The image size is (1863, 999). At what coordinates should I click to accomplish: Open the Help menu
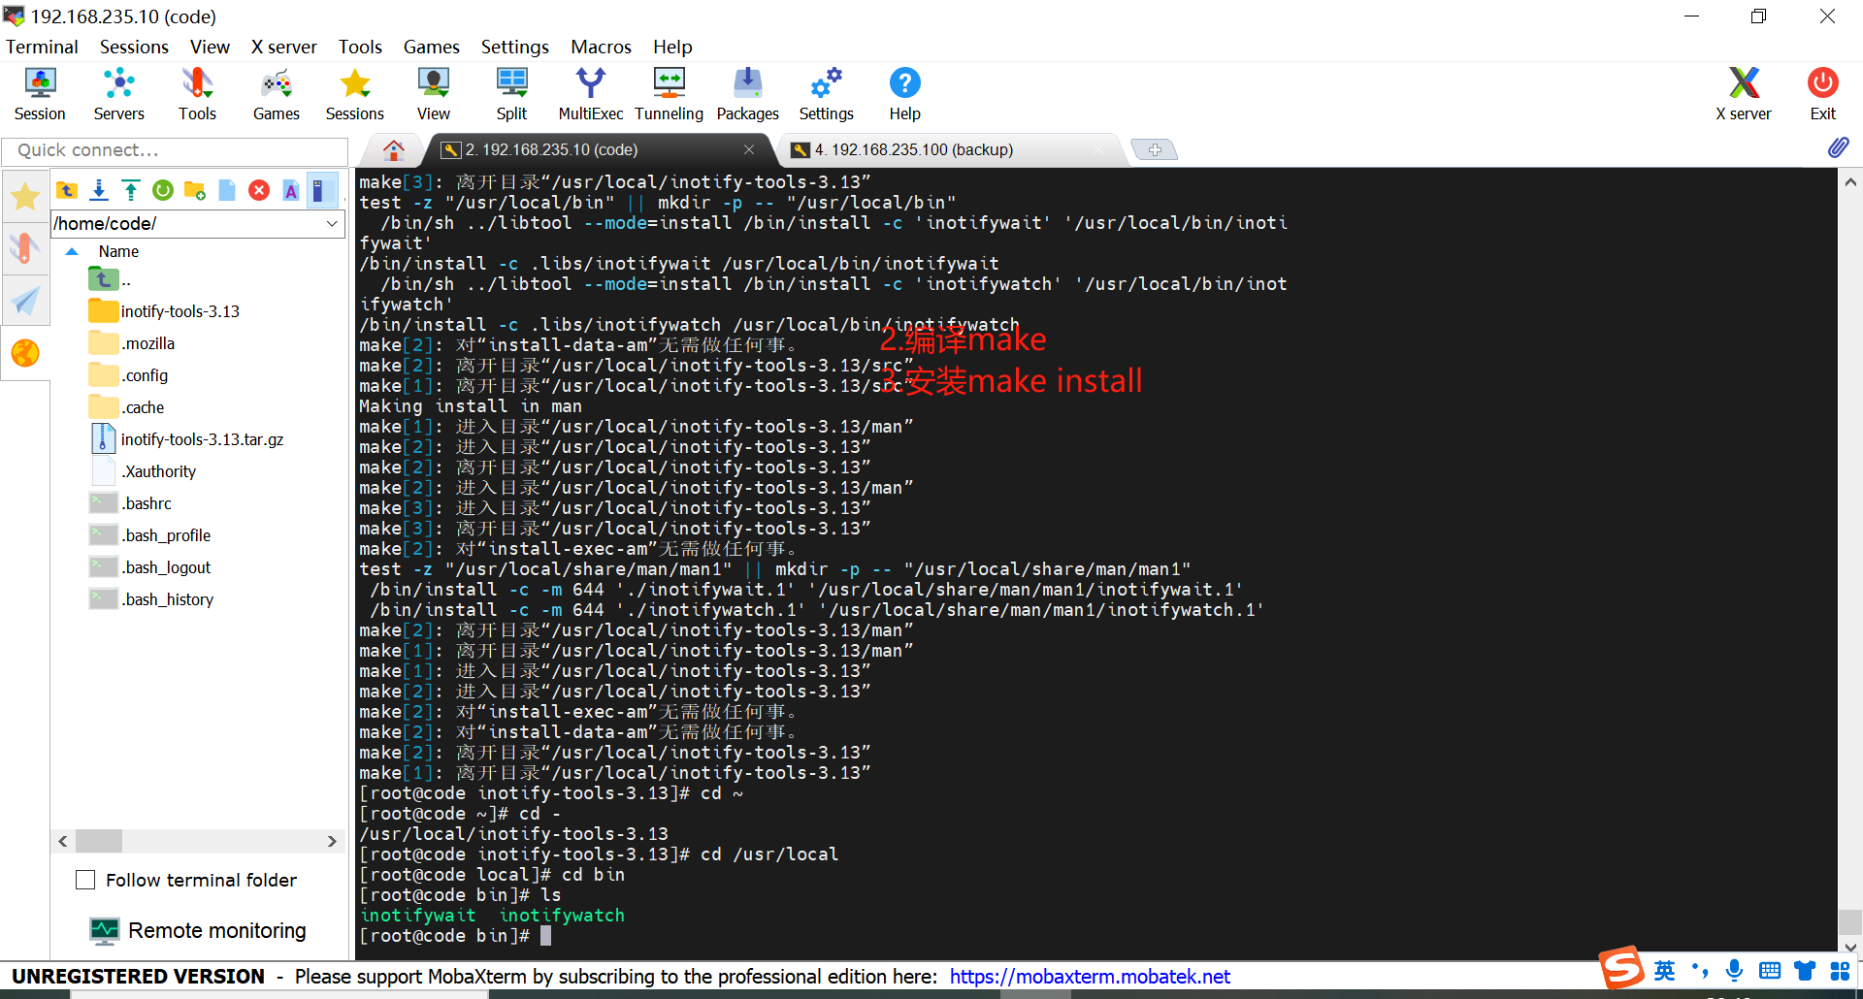[672, 47]
